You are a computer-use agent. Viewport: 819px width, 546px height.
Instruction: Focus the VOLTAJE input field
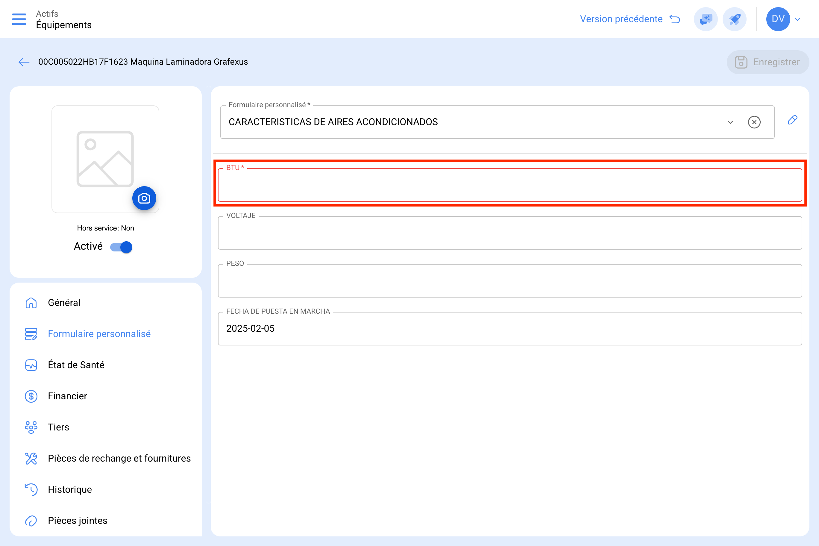pyautogui.click(x=510, y=233)
